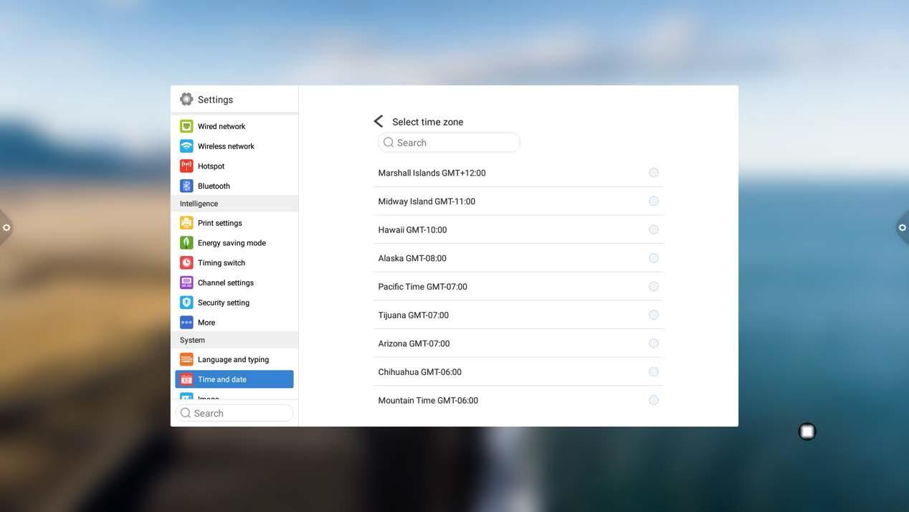Select the Mountain Time GMT-06:00 radio button
The height and width of the screenshot is (512, 909).
[653, 400]
